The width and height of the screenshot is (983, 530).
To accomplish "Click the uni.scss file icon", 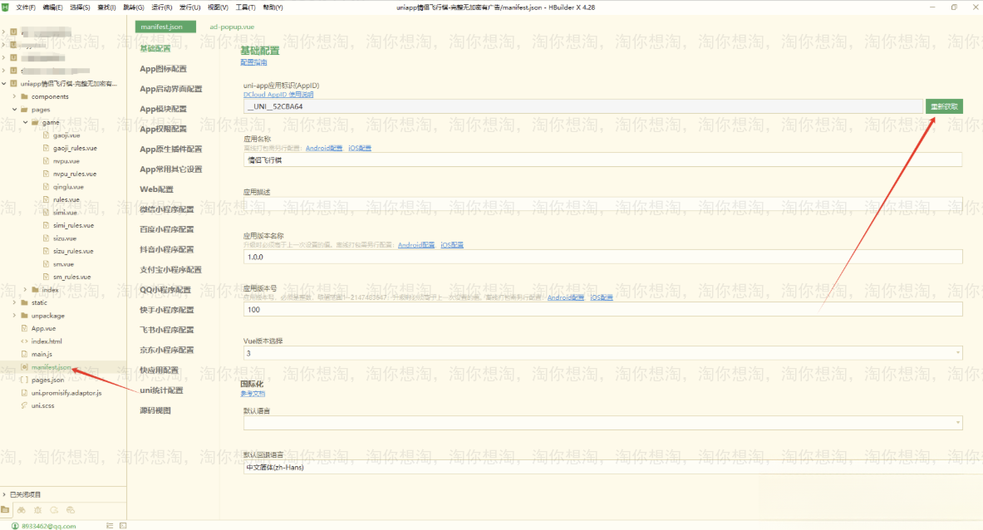I will [x=24, y=405].
